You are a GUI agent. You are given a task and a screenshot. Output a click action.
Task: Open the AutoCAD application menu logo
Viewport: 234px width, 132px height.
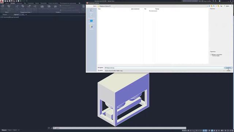click(2, 1)
